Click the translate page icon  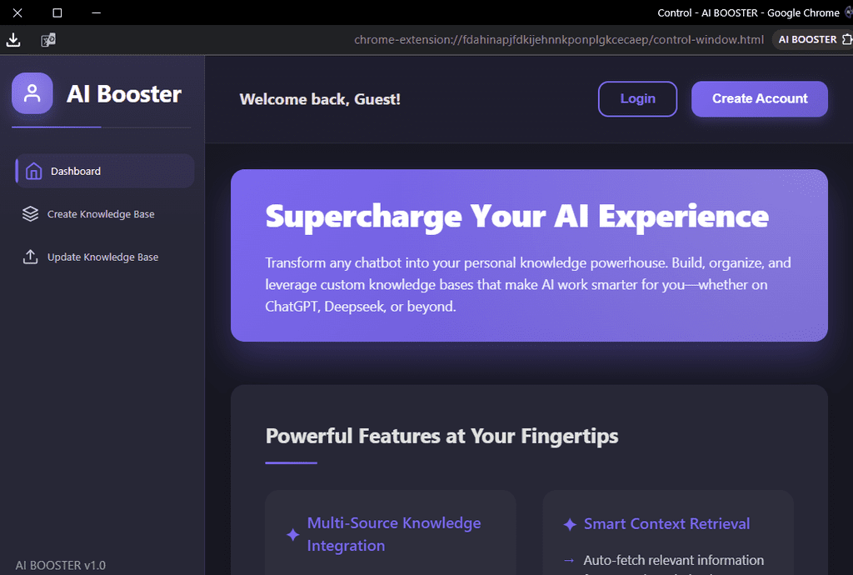pyautogui.click(x=48, y=40)
